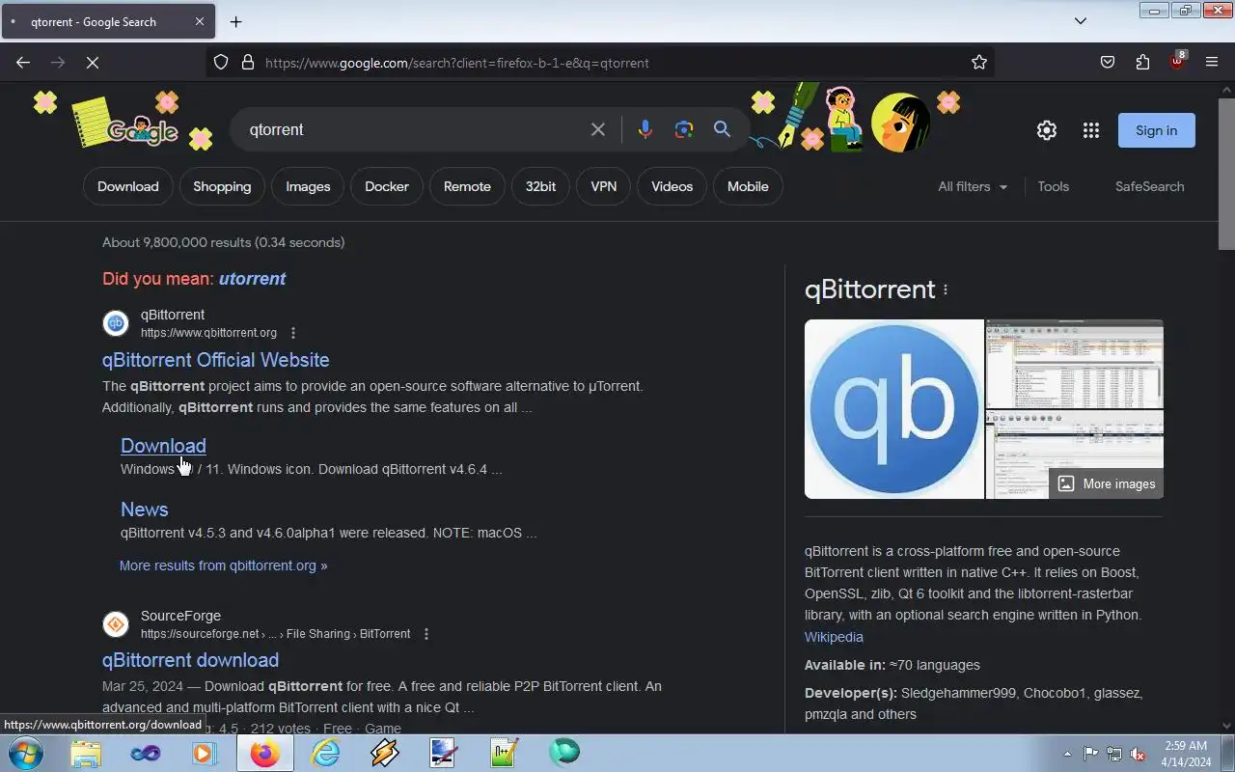Search by image with Google Lens
1235x772 pixels.
click(684, 129)
